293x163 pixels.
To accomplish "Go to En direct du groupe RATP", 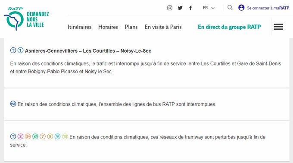I will [x=229, y=27].
